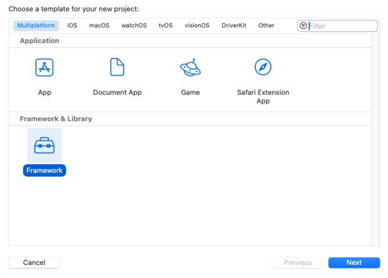Click the filter icon in the search field
Image resolution: width=388 pixels, height=278 pixels.
click(303, 26)
